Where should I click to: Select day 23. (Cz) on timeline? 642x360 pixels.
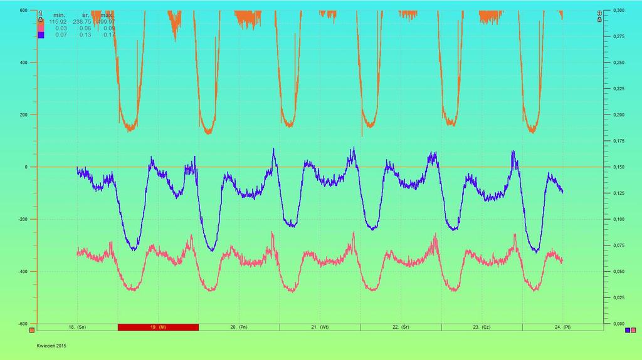[x=482, y=327]
